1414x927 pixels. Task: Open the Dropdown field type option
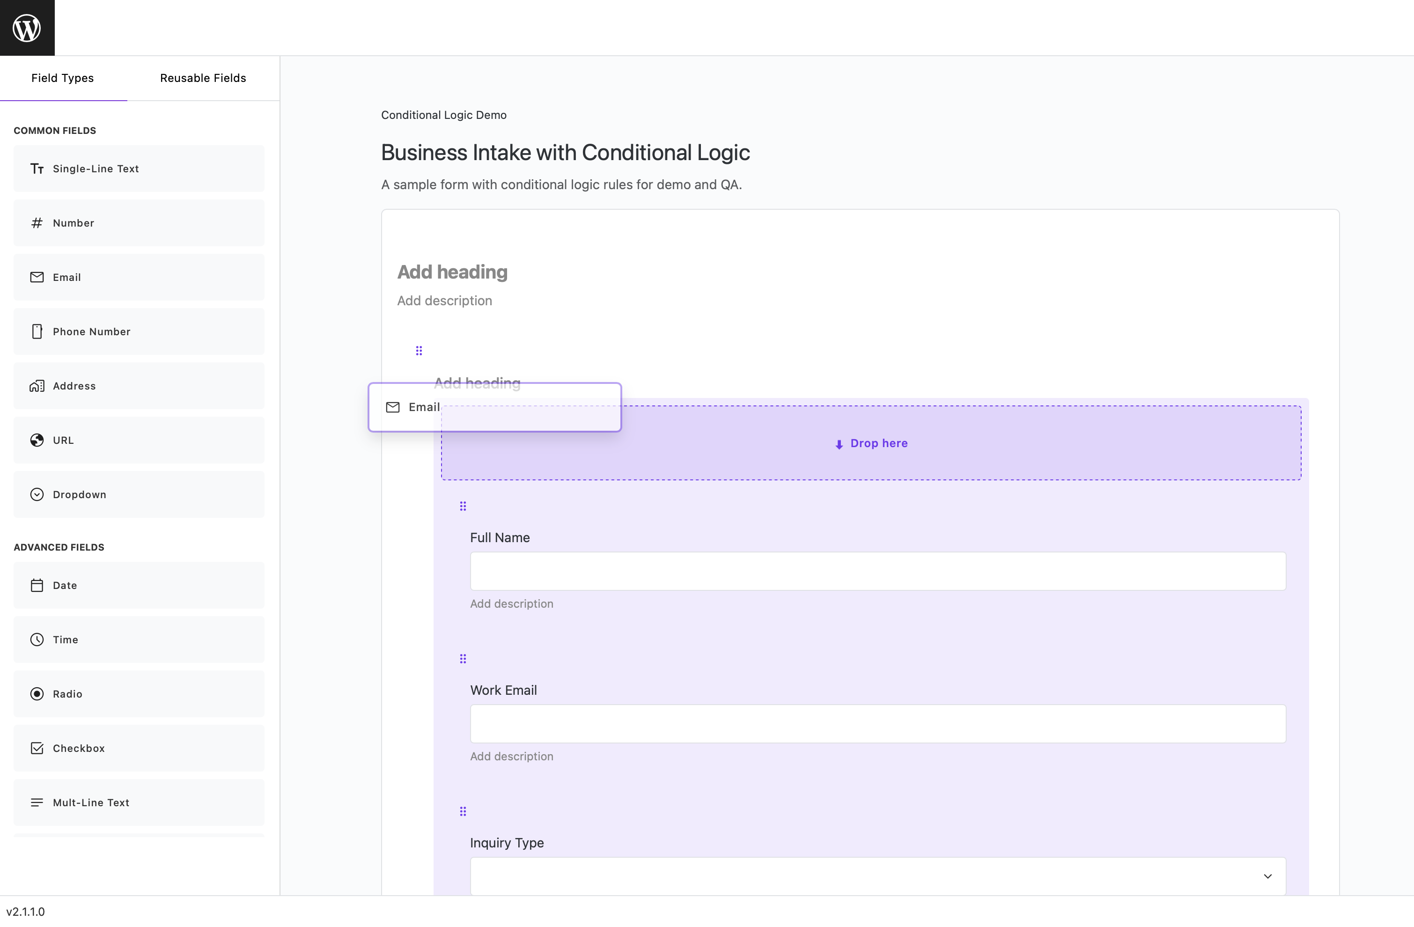139,494
